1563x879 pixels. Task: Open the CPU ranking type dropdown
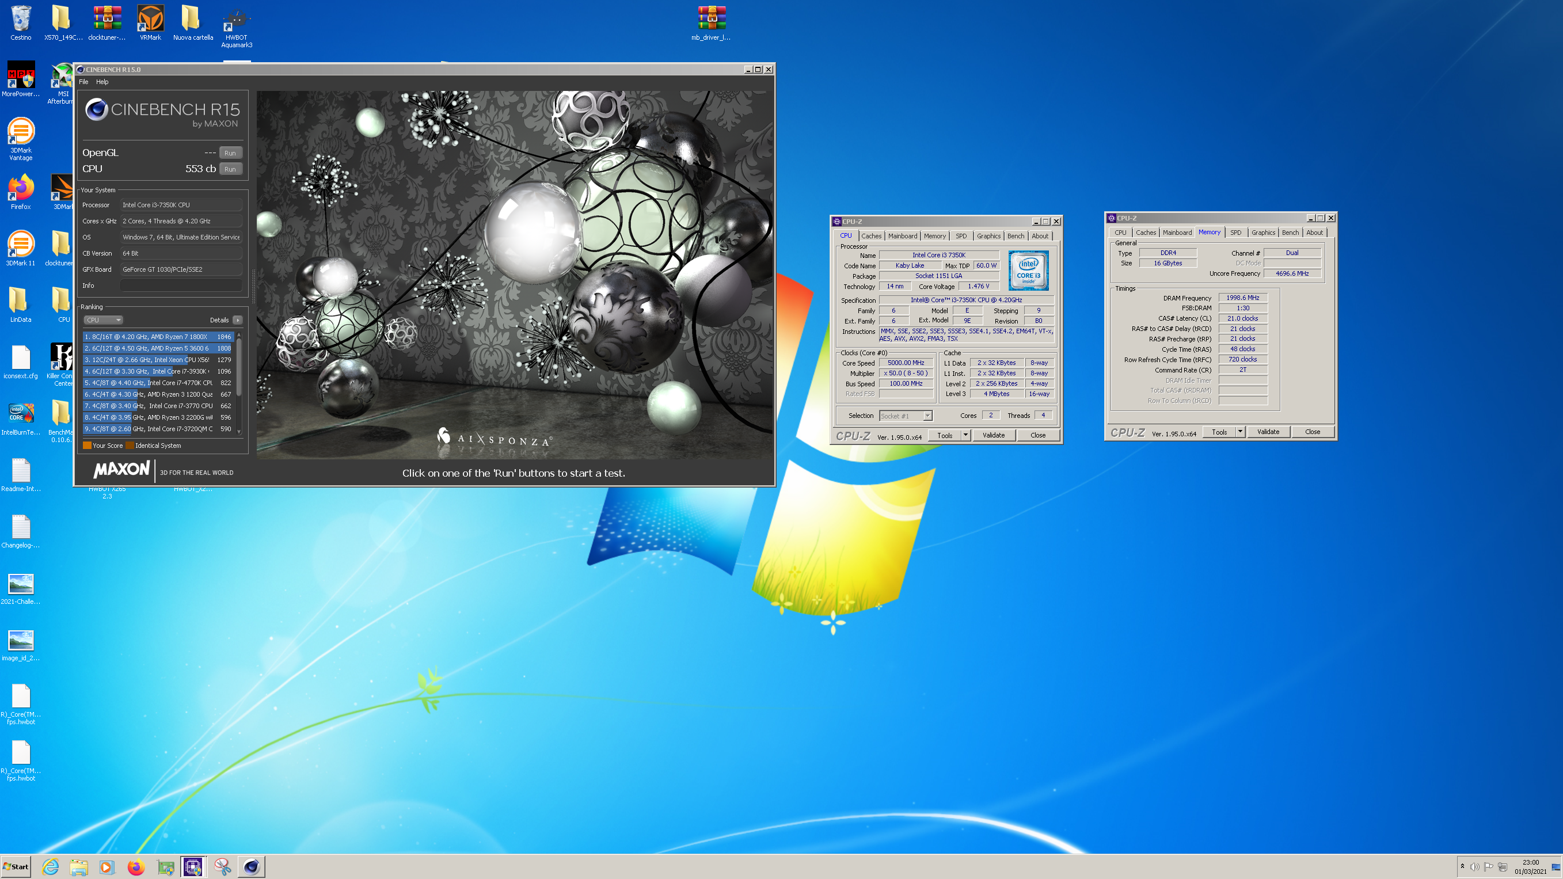103,319
